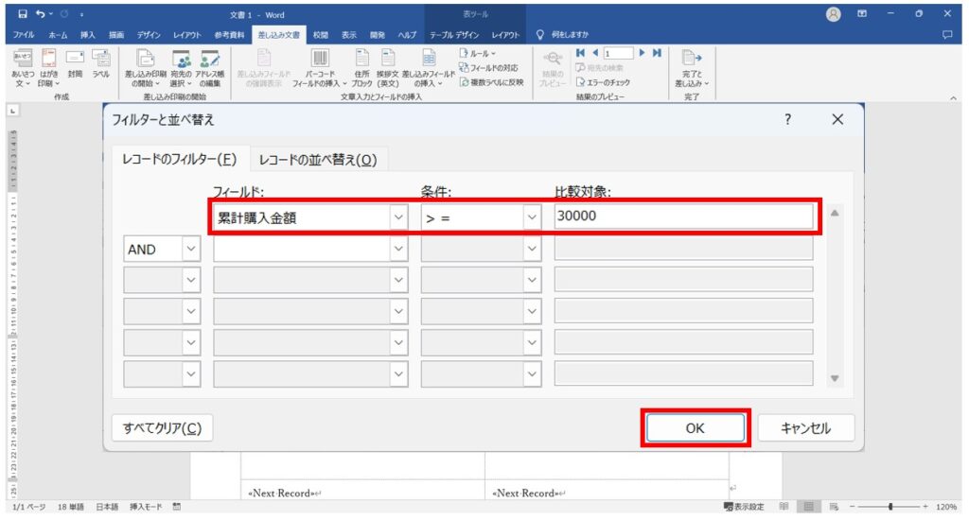The height and width of the screenshot is (520, 969).
Task: Click the バーコードフィールドの挿入 icon
Action: coord(319,59)
